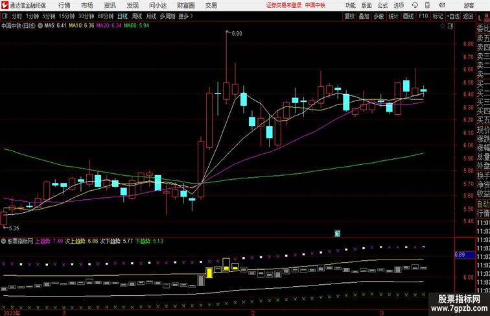Click the 画线 drawing button
490x316 pixels.
(x=408, y=16)
